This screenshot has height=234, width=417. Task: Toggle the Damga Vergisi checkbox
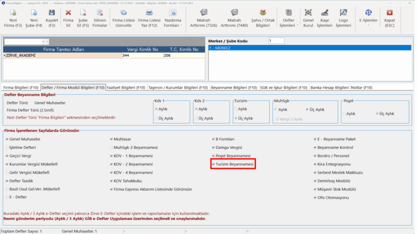point(213,147)
